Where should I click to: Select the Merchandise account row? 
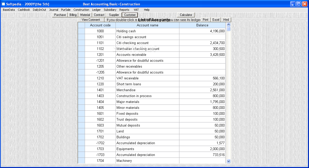click(152, 90)
